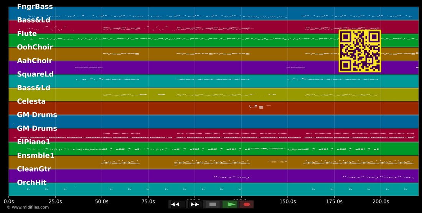Click the rewind button

point(177,205)
